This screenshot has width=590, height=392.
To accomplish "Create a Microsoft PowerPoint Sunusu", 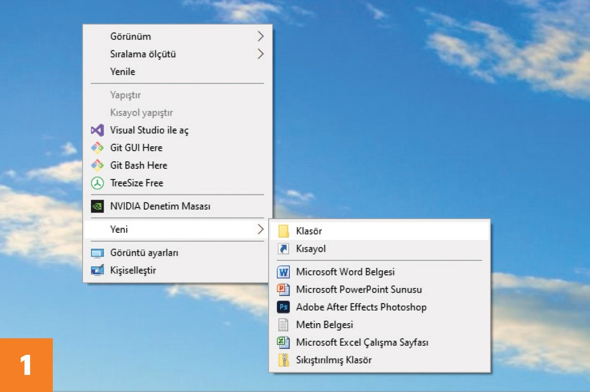I will pos(380,289).
